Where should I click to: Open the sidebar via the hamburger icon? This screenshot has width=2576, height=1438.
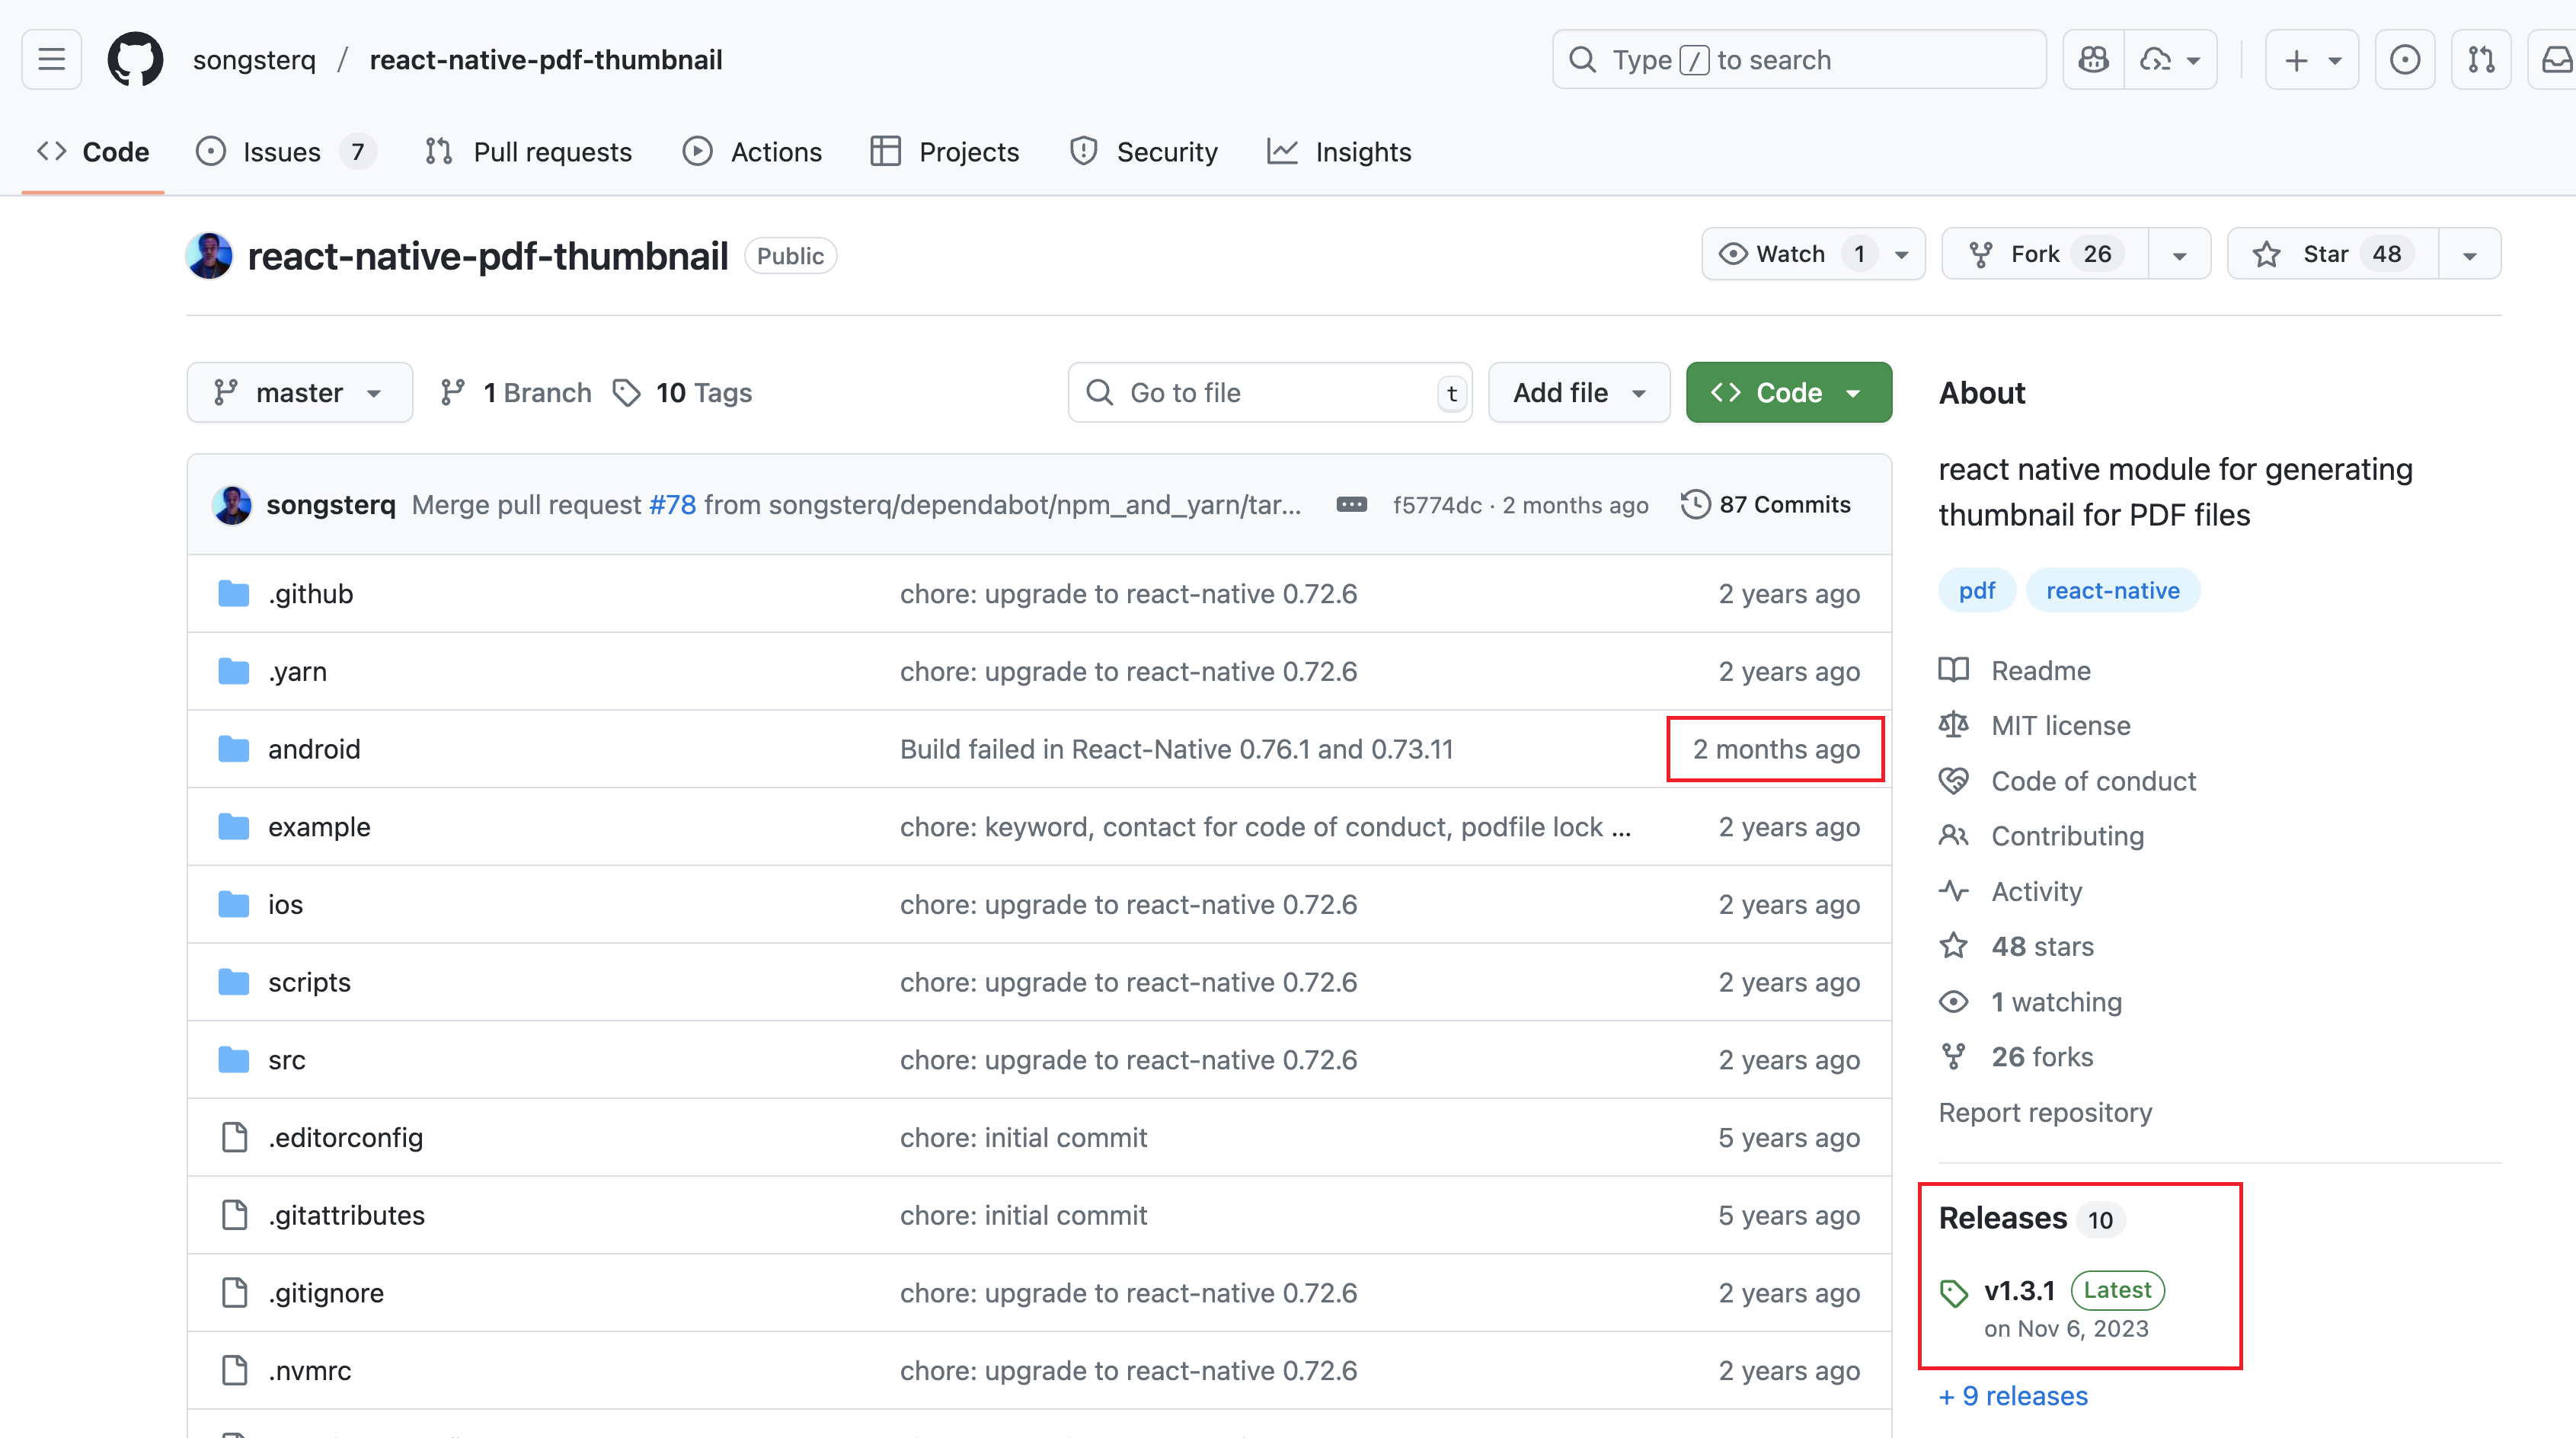pos(50,59)
